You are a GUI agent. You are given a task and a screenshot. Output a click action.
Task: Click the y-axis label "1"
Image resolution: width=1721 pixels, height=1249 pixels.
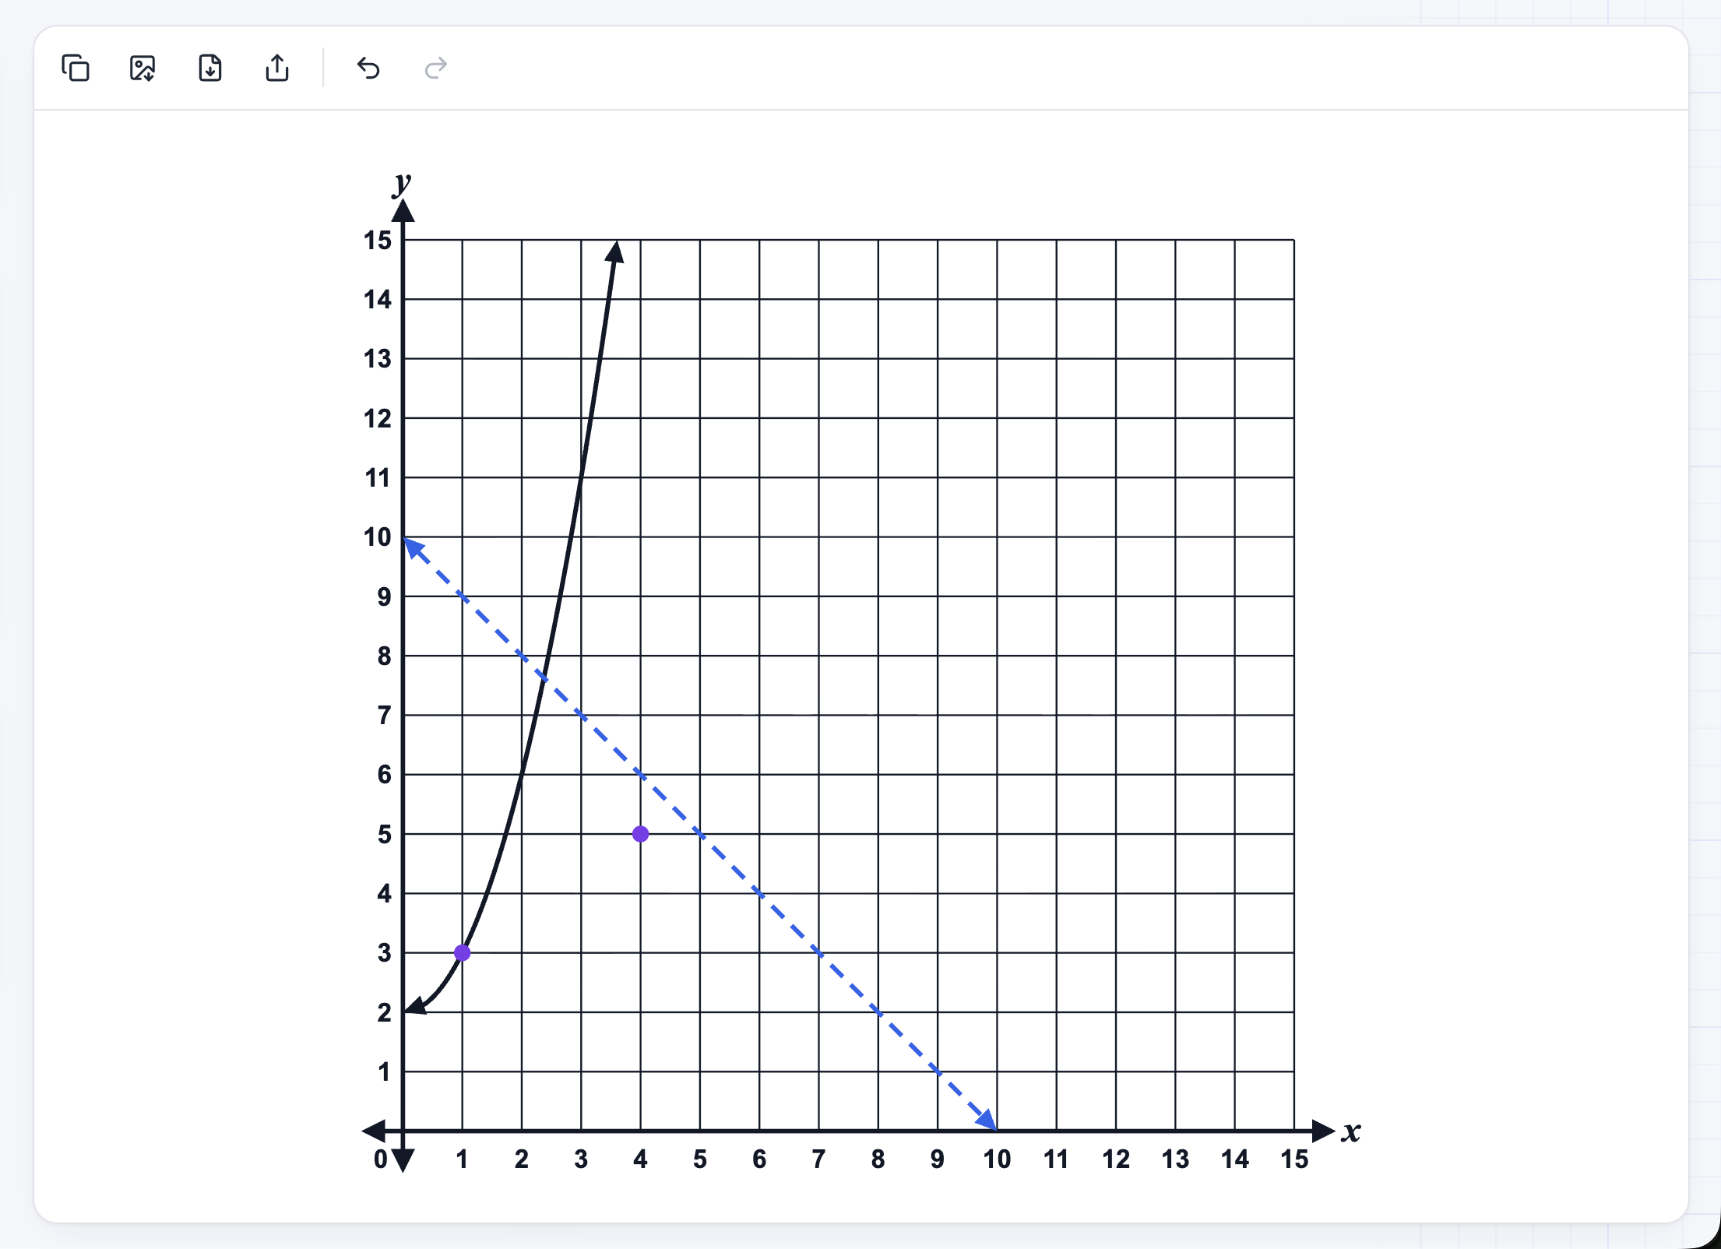[x=385, y=1072]
